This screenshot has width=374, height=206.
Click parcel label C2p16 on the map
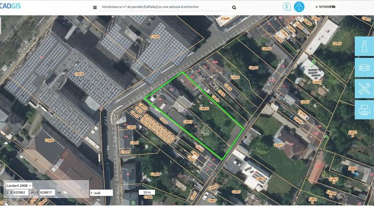(253, 67)
